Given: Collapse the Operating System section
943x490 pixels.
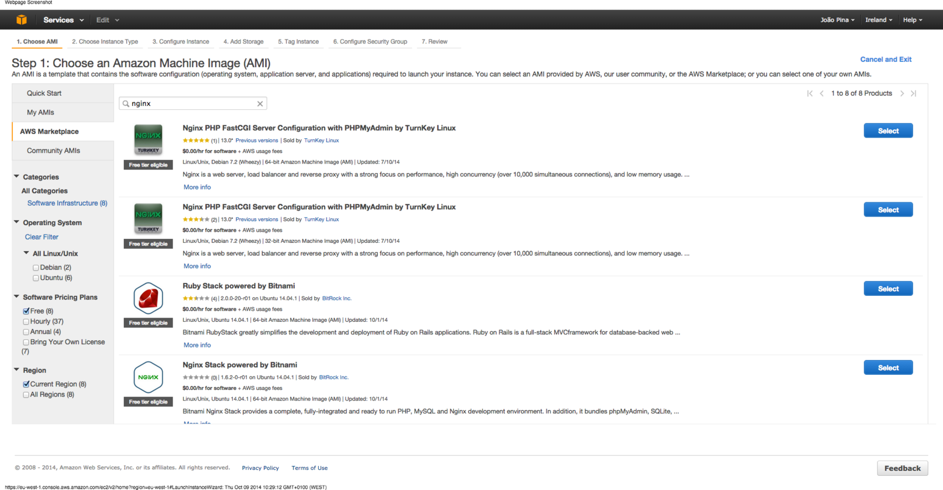Looking at the screenshot, I should click(17, 222).
